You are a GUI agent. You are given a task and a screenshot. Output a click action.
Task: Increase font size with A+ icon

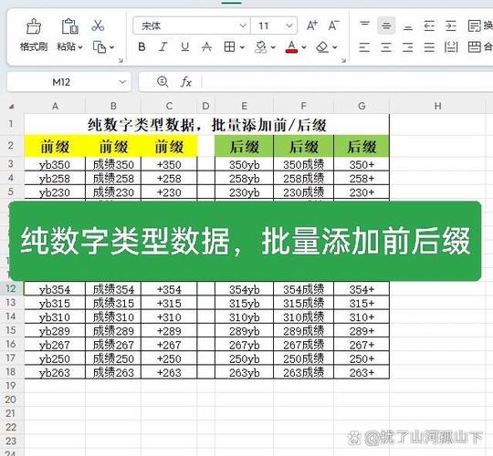tap(312, 26)
